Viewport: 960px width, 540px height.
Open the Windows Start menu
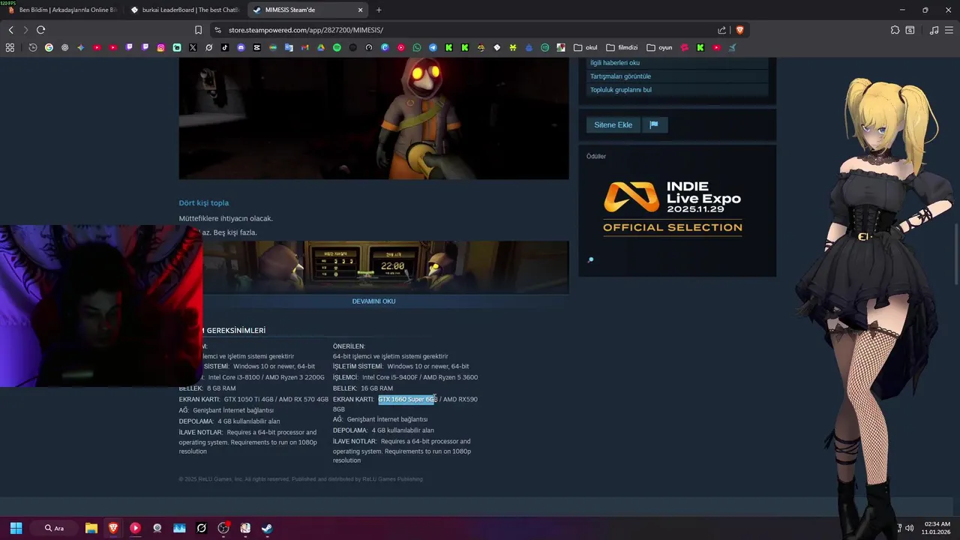[x=16, y=528]
